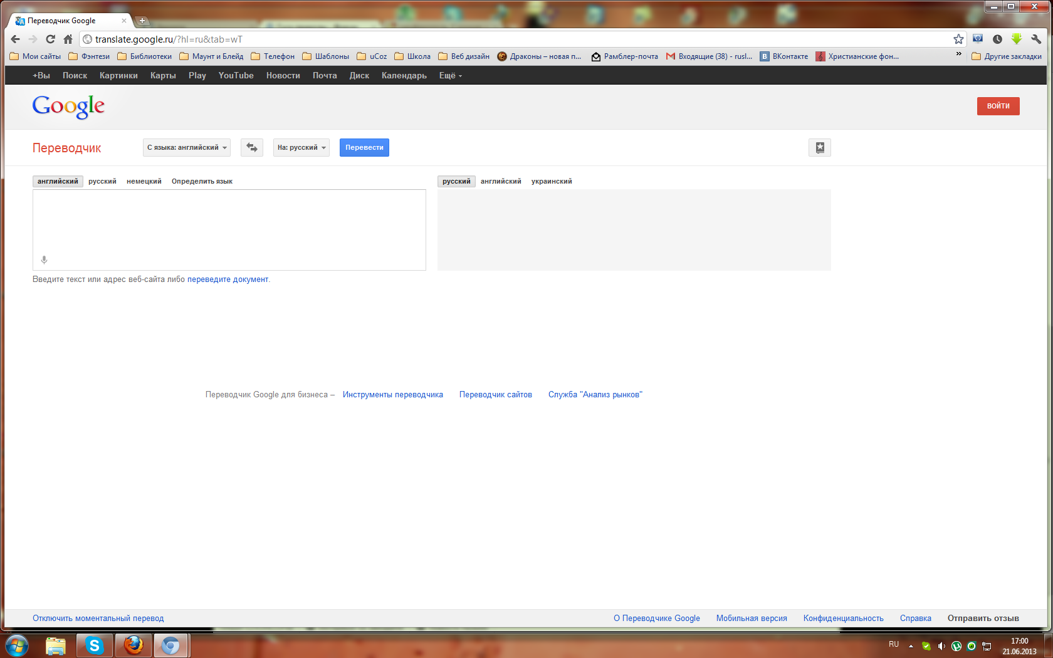Click 'Отключить моментальный перевод' link
This screenshot has height=658, width=1053.
98,618
